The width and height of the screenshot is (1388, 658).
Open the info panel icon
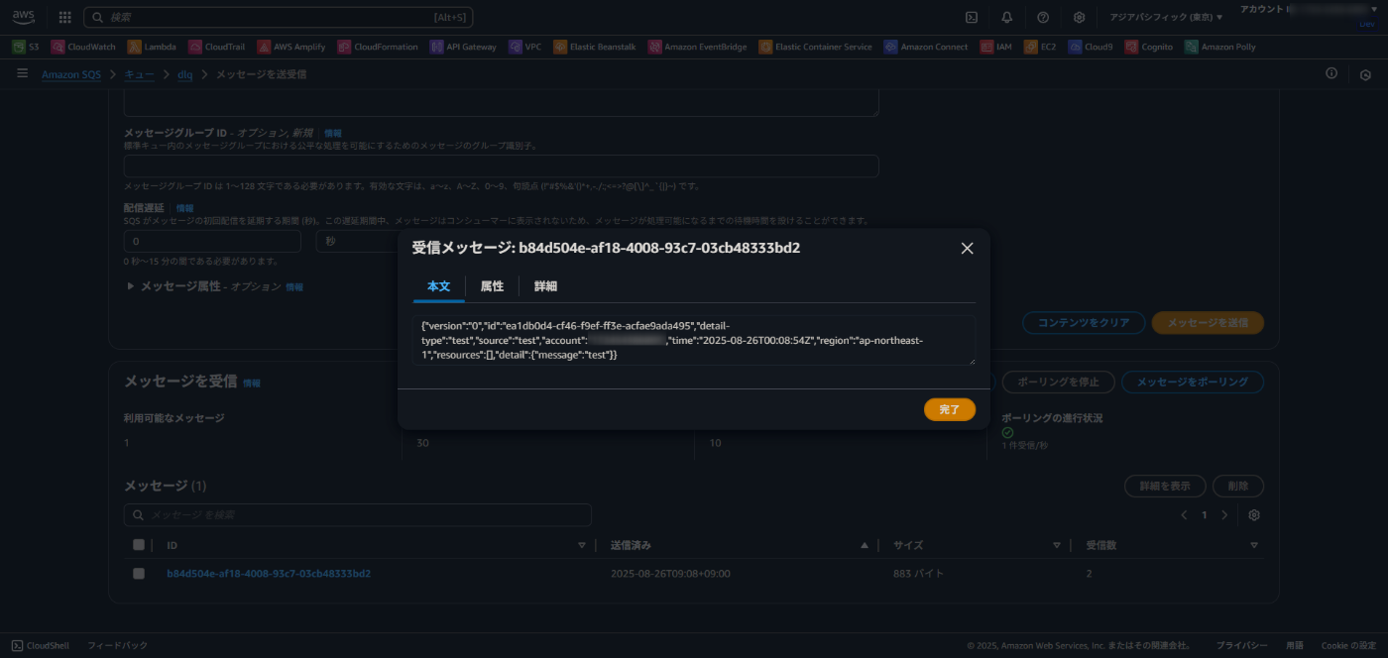pos(1331,73)
